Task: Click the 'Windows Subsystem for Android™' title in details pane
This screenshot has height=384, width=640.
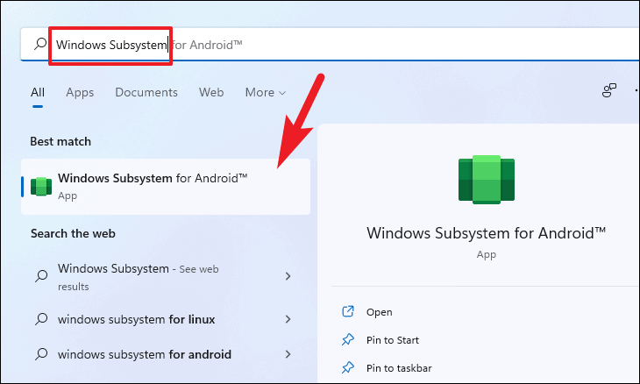Action: tap(486, 233)
